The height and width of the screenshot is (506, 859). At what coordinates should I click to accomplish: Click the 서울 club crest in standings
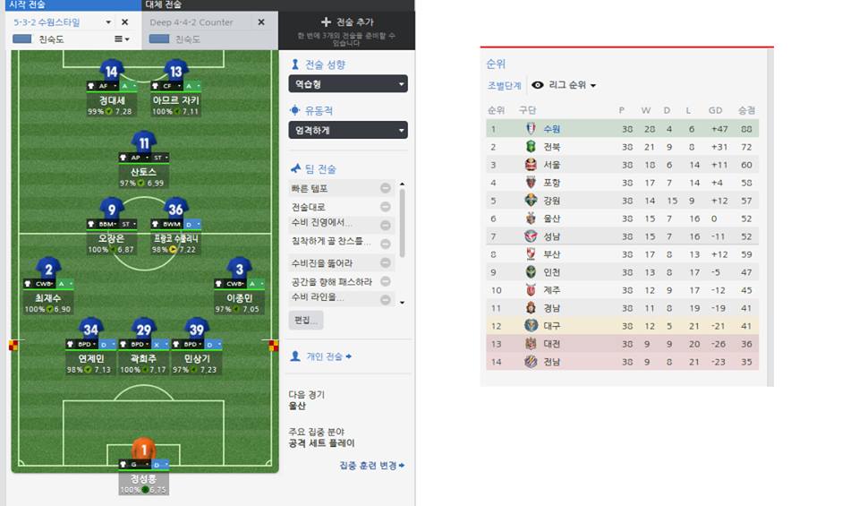(531, 165)
